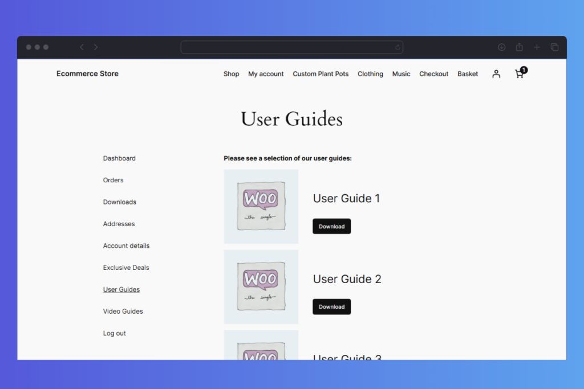
Task: Share this page via the share icon
Action: [x=519, y=47]
